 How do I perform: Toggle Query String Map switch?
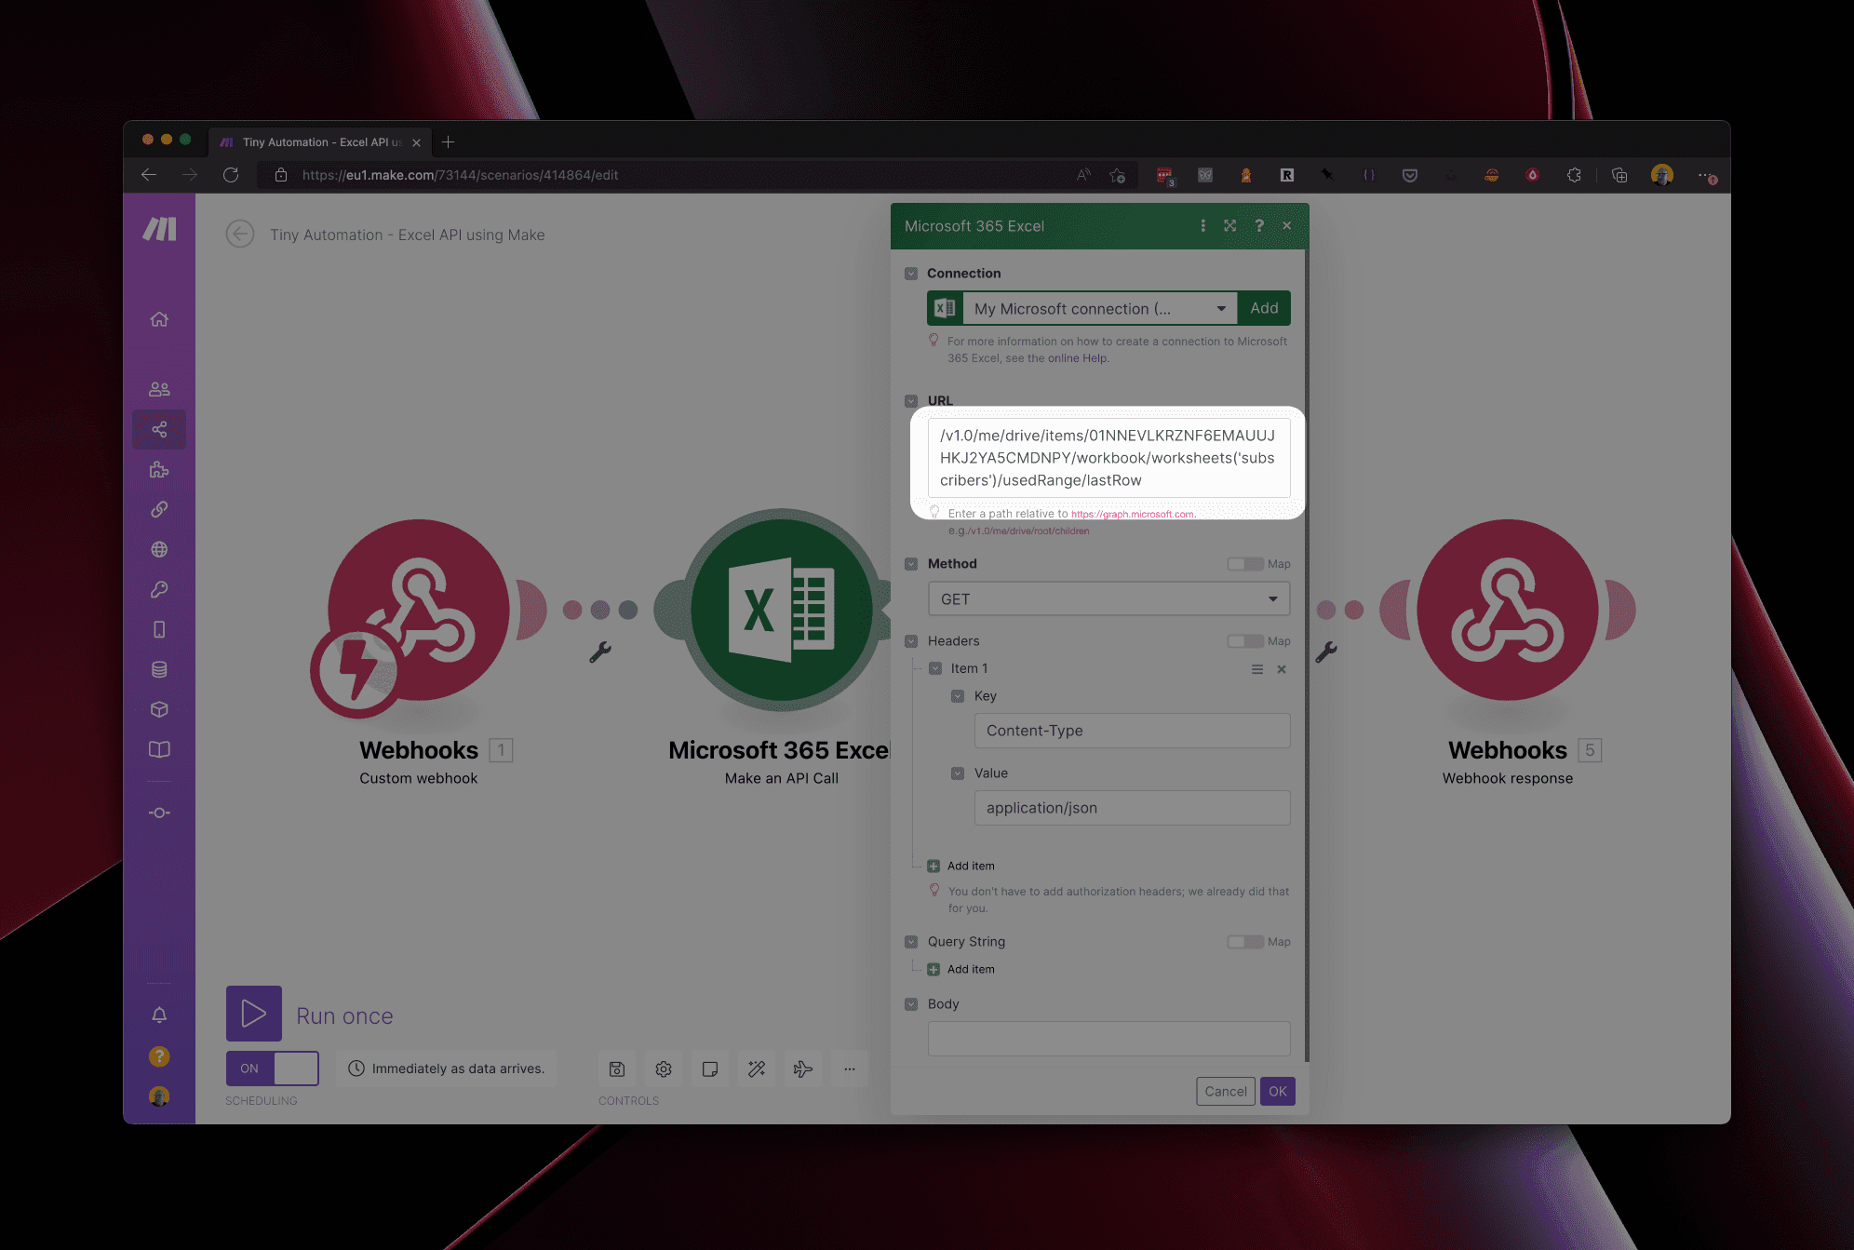(1245, 942)
